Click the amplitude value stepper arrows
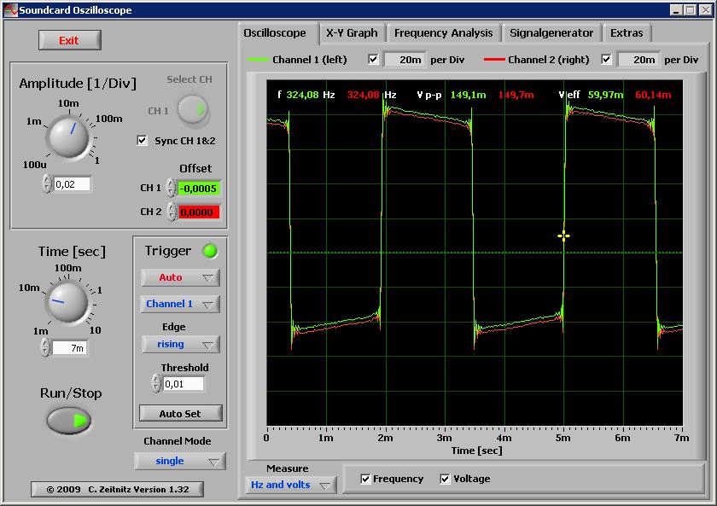The width and height of the screenshot is (717, 506). pyautogui.click(x=47, y=183)
